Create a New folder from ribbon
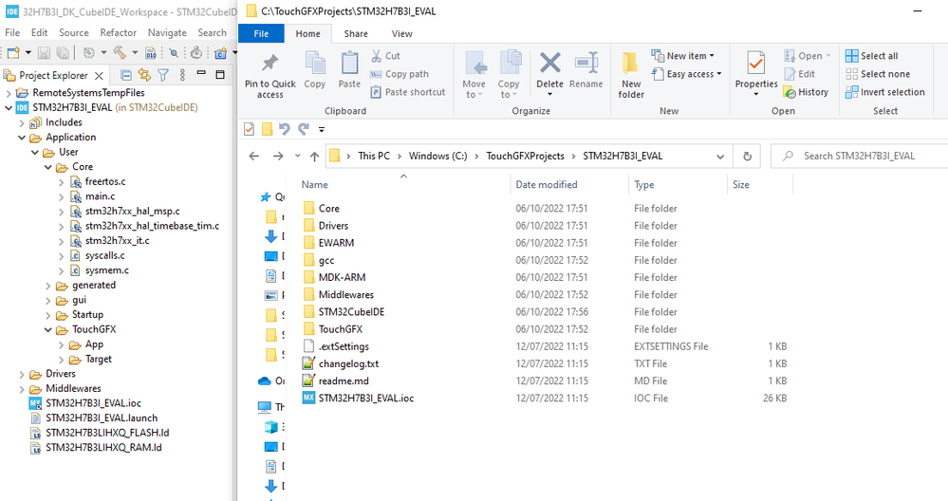 631,75
